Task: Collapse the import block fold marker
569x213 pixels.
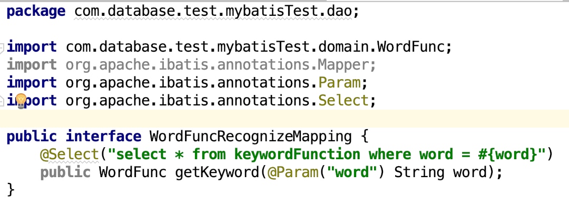Action: [x=3, y=47]
